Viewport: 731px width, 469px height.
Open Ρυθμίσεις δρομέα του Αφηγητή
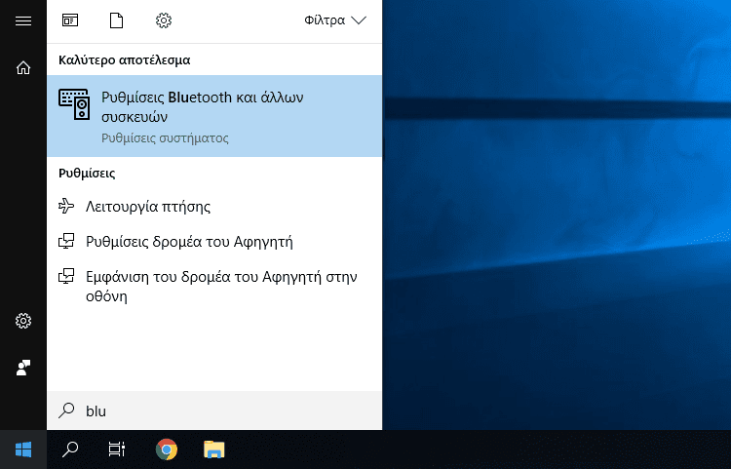point(214,242)
